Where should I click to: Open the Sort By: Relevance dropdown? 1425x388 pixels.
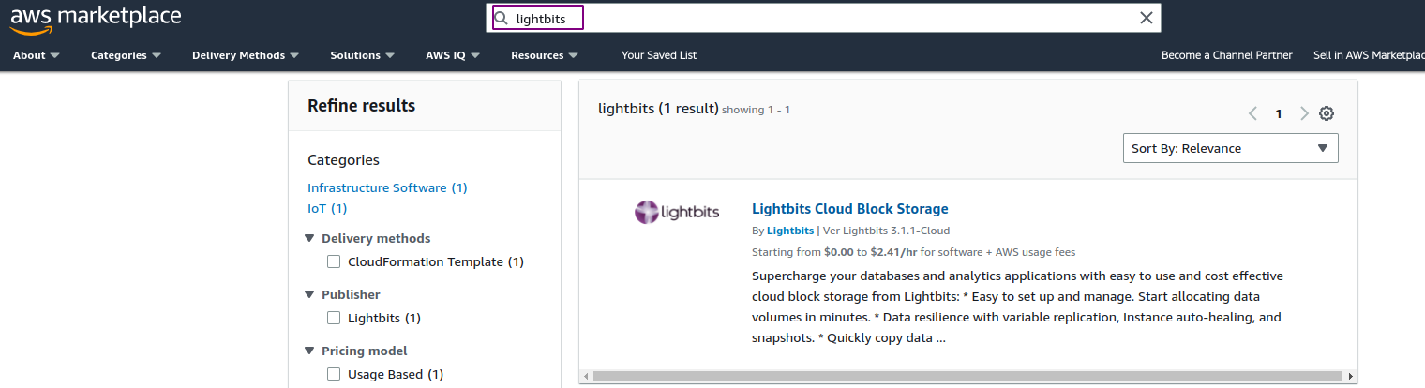pos(1230,148)
